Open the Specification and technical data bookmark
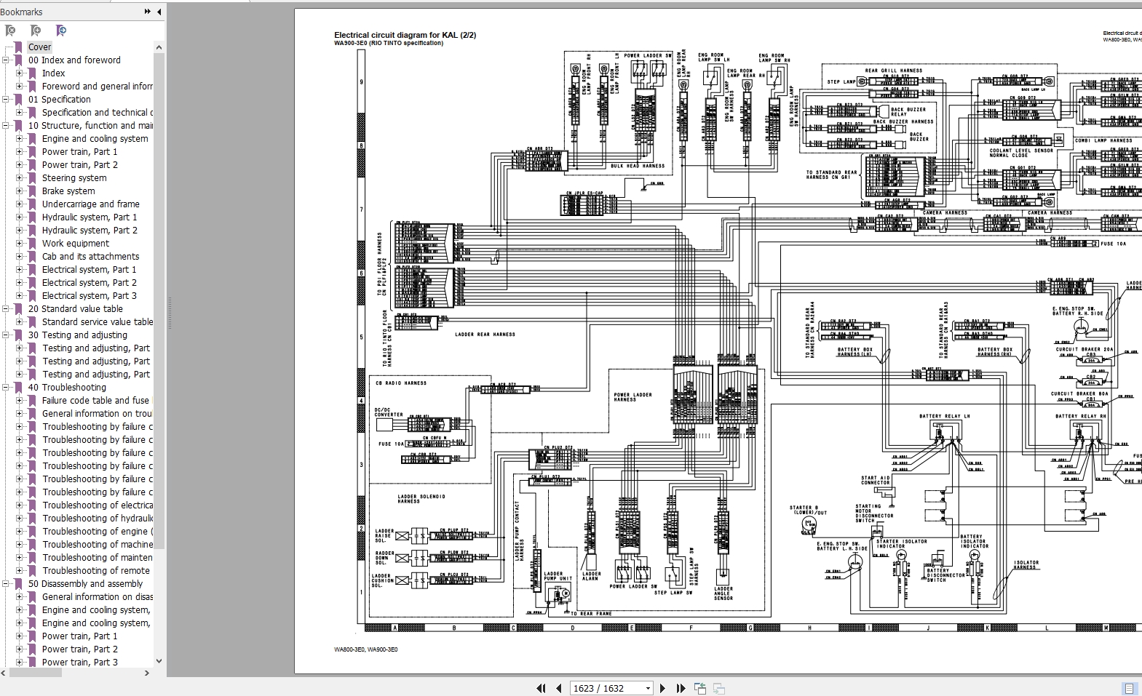The width and height of the screenshot is (1142, 696). pyautogui.click(x=98, y=113)
